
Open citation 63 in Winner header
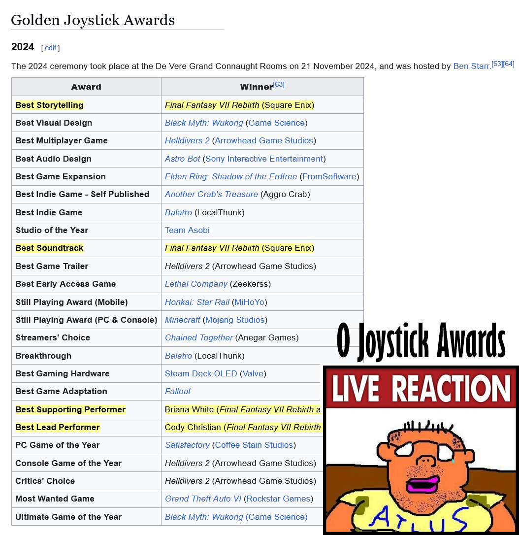click(x=279, y=85)
